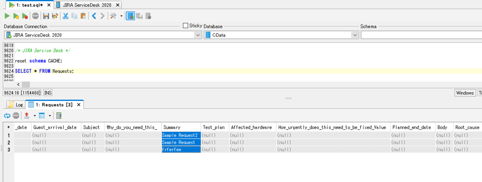Click the grey database save icon in toolbar
This screenshot has height=182, width=482.
tap(139, 16)
